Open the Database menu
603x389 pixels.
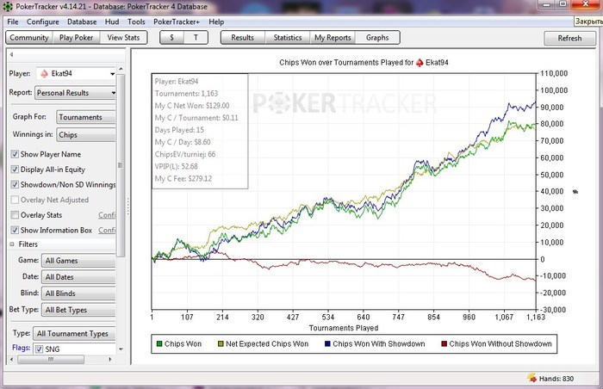(x=82, y=22)
